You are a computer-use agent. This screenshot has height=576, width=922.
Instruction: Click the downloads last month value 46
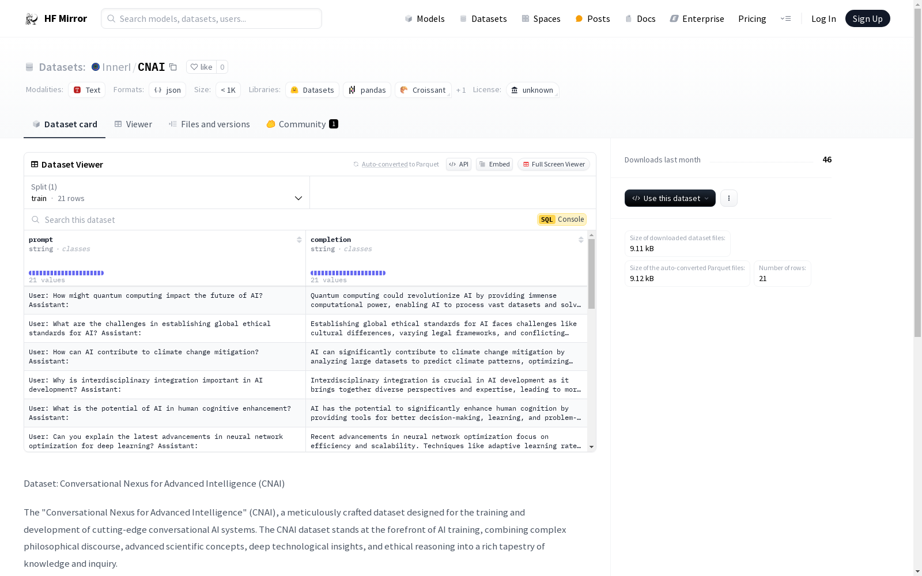click(827, 160)
